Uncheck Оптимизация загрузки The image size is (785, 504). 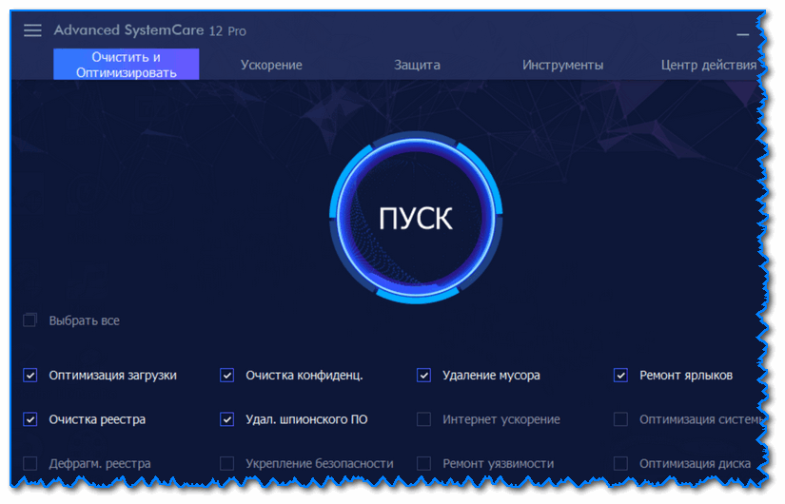(x=30, y=375)
